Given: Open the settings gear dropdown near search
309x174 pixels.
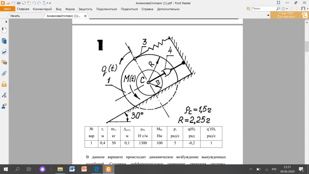Looking at the screenshot, I should (284, 9).
